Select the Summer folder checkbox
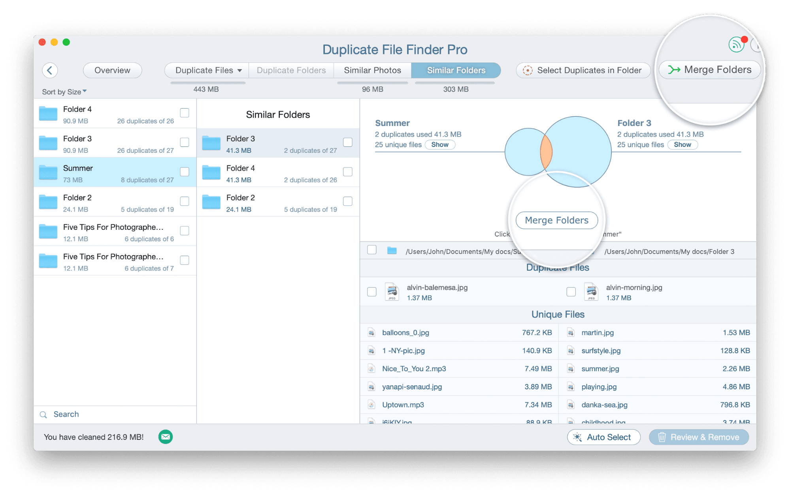 (185, 172)
